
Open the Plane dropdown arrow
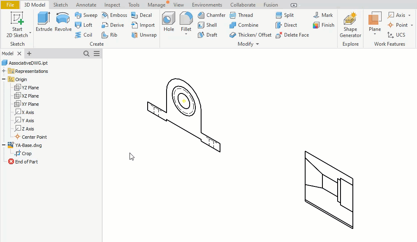[375, 34]
